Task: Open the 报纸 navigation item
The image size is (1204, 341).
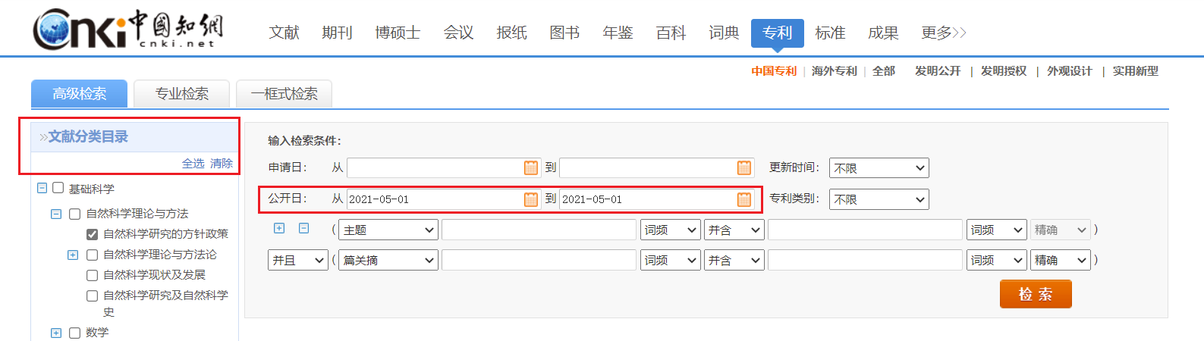Action: pyautogui.click(x=512, y=33)
